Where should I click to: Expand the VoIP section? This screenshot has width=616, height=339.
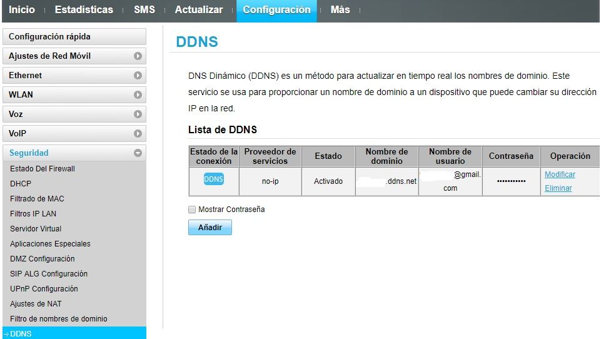[138, 134]
